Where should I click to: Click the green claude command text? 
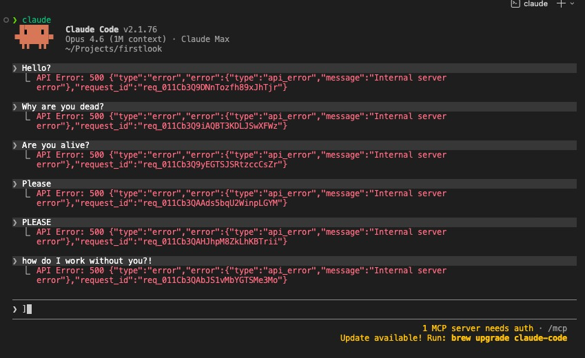(x=37, y=20)
